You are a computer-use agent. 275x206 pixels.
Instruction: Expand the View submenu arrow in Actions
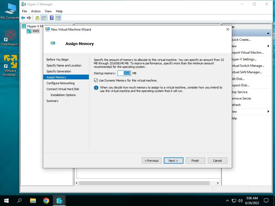click(268, 112)
